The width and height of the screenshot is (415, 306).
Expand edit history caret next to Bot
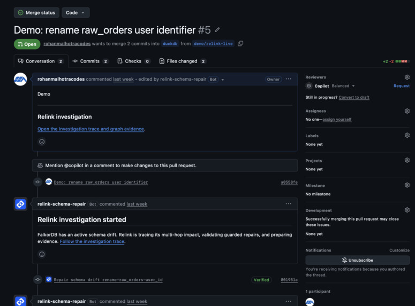pos(223,80)
